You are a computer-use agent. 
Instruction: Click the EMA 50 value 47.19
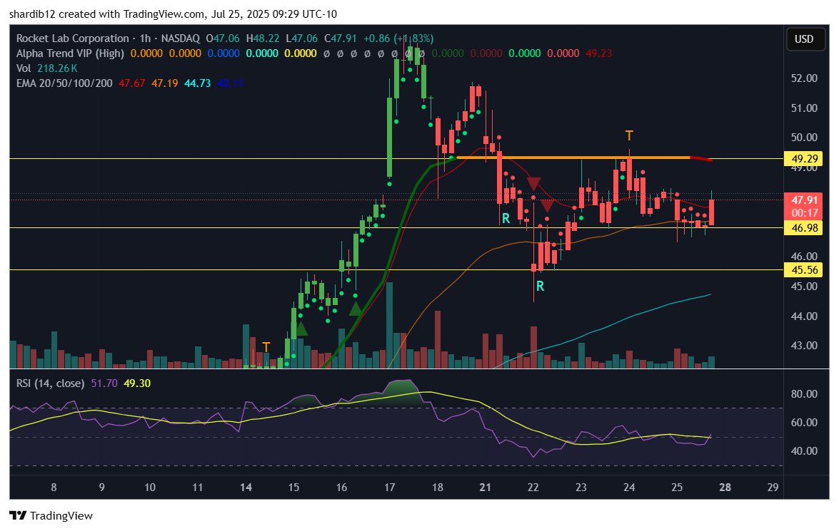click(x=165, y=83)
